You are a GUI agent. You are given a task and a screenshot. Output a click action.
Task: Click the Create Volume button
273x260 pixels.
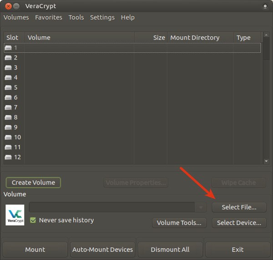point(33,183)
